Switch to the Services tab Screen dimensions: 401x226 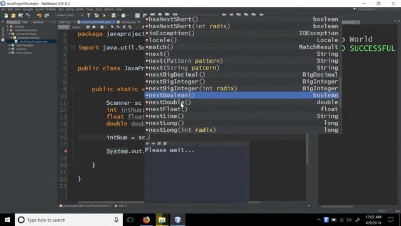click(38, 23)
